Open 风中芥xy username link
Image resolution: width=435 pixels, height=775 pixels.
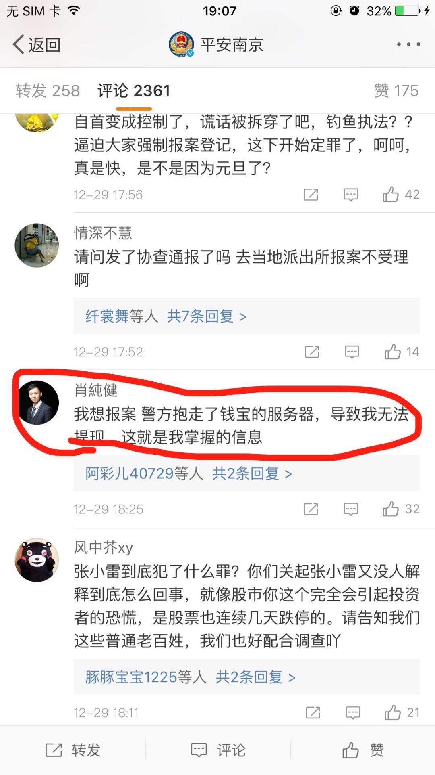[x=104, y=547]
